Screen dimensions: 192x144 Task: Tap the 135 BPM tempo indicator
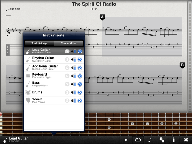pyautogui.click(x=13, y=9)
